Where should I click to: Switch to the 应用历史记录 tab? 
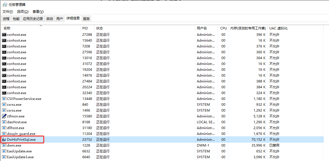33,19
